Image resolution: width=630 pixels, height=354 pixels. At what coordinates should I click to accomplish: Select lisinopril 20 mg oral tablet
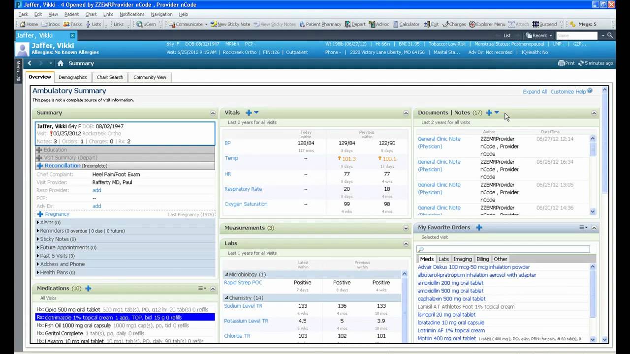446,315
